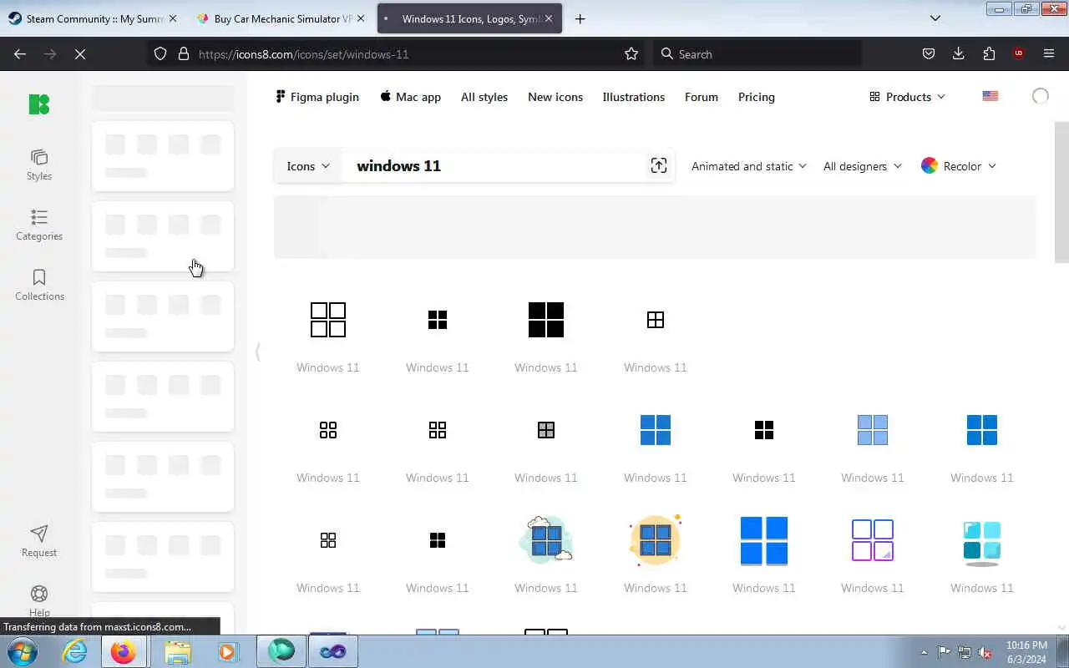The image size is (1069, 668).
Task: Click the site padlock icon
Action: click(x=184, y=53)
